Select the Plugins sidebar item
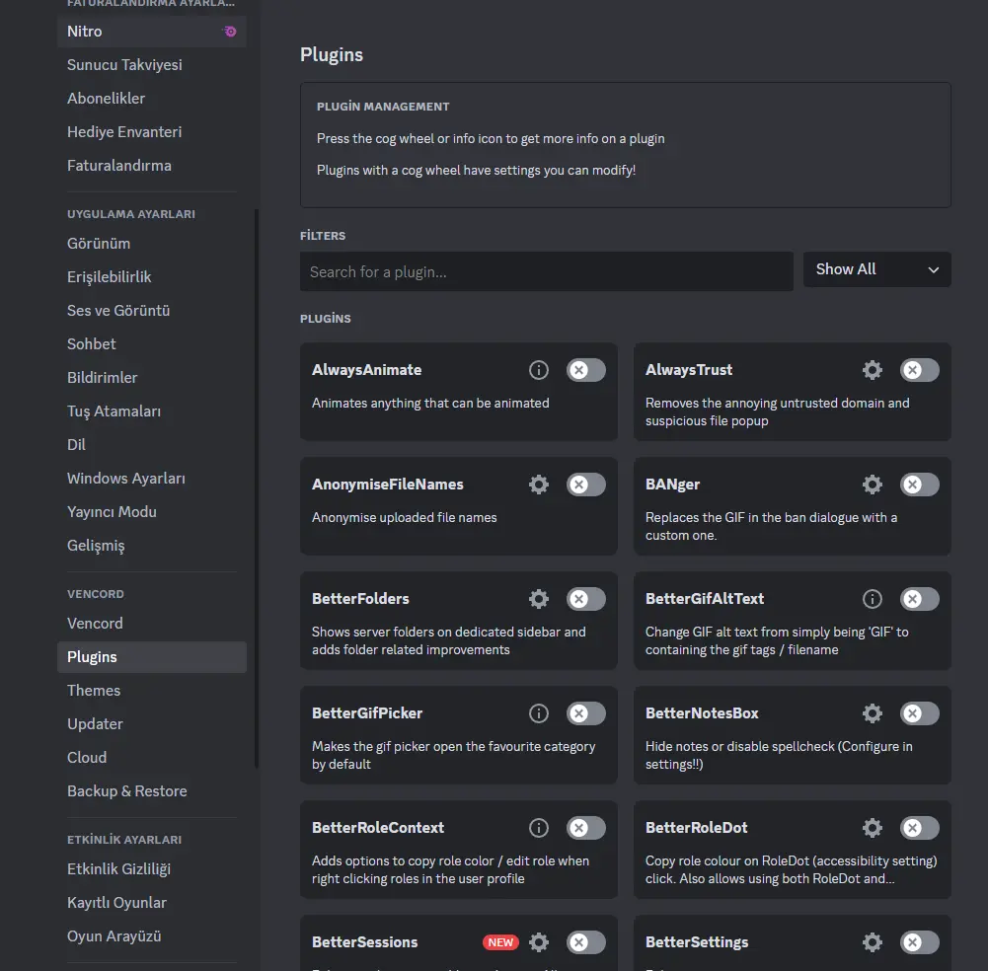 point(151,656)
